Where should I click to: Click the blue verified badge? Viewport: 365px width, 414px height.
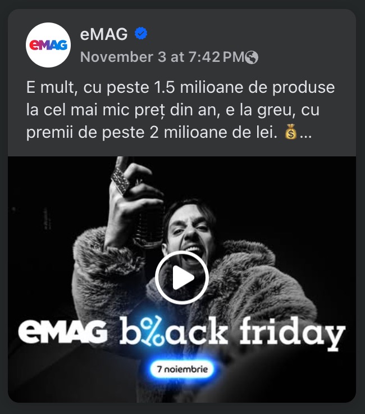tap(141, 34)
